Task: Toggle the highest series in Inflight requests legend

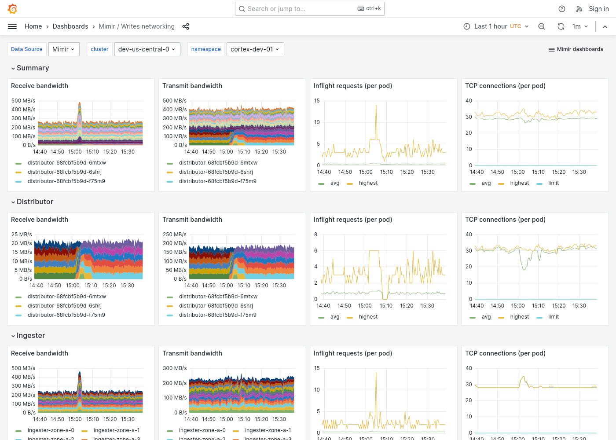Action: (x=368, y=183)
